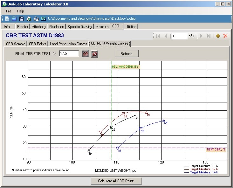The height and width of the screenshot is (188, 233).
Task: Click the black 10-blow circle data point
Action: (88, 151)
